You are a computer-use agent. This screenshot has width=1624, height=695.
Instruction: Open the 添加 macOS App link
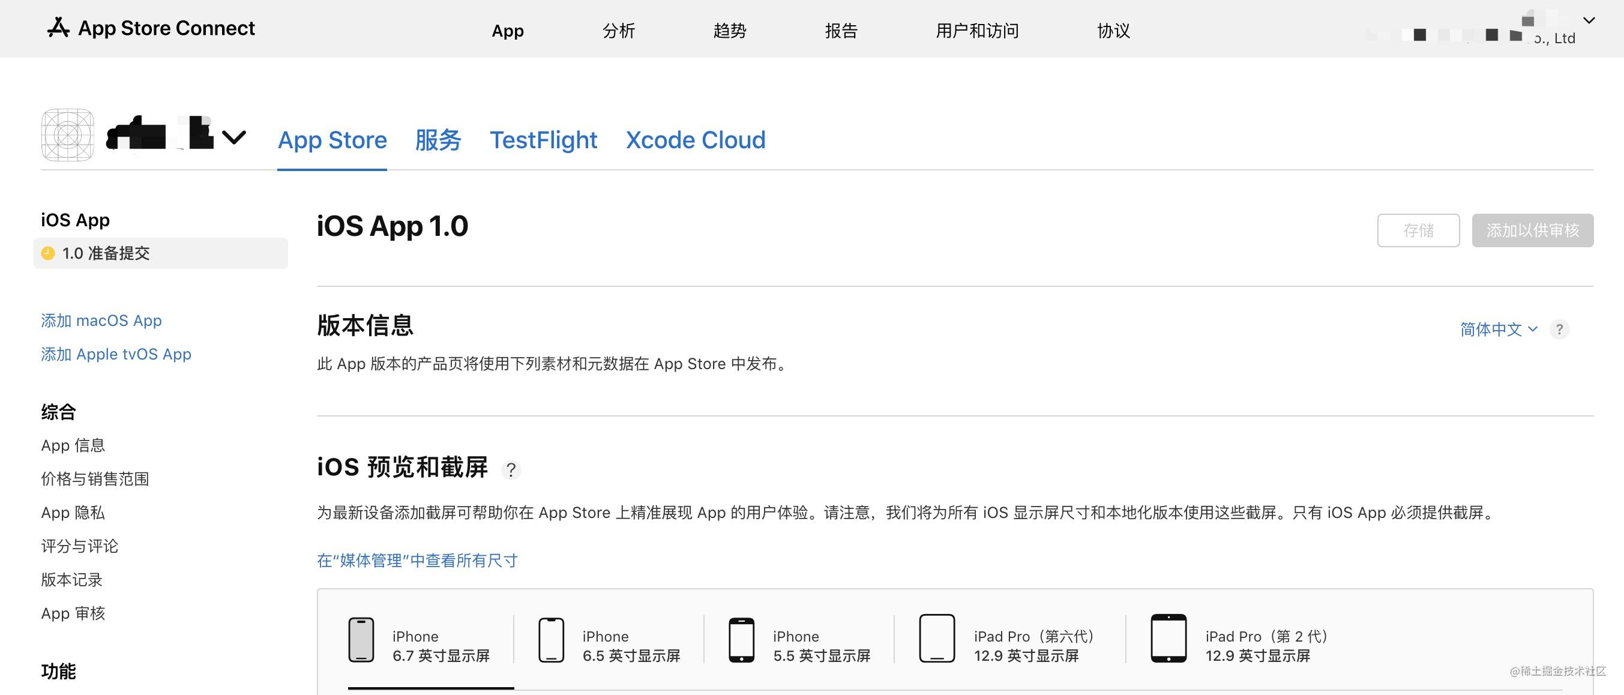(x=101, y=320)
